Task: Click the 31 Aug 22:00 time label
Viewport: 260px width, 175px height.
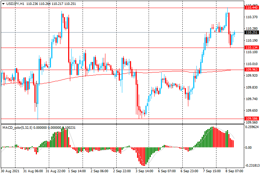Action: click(x=56, y=171)
